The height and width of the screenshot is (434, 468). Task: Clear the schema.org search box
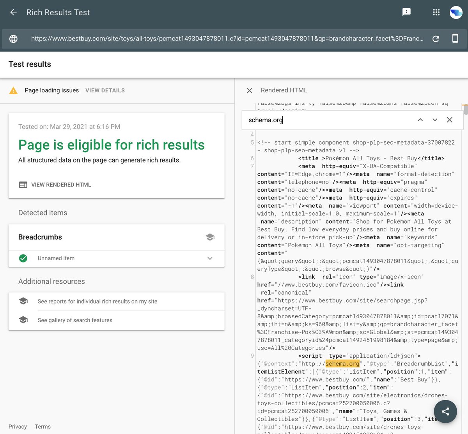coord(450,120)
